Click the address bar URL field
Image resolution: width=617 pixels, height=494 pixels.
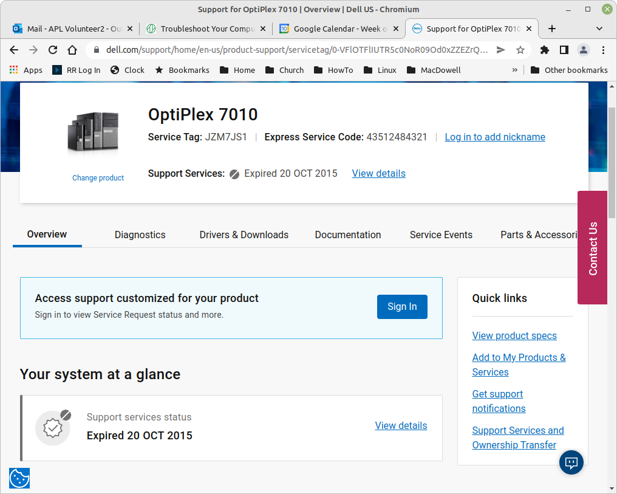pos(297,50)
